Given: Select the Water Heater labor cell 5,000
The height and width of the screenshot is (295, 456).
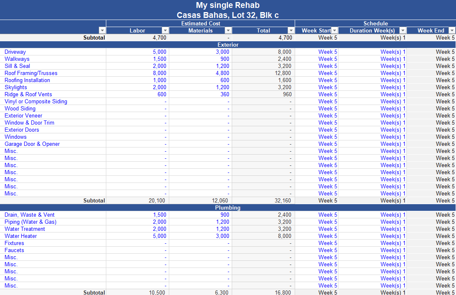Looking at the screenshot, I should pyautogui.click(x=159, y=236).
